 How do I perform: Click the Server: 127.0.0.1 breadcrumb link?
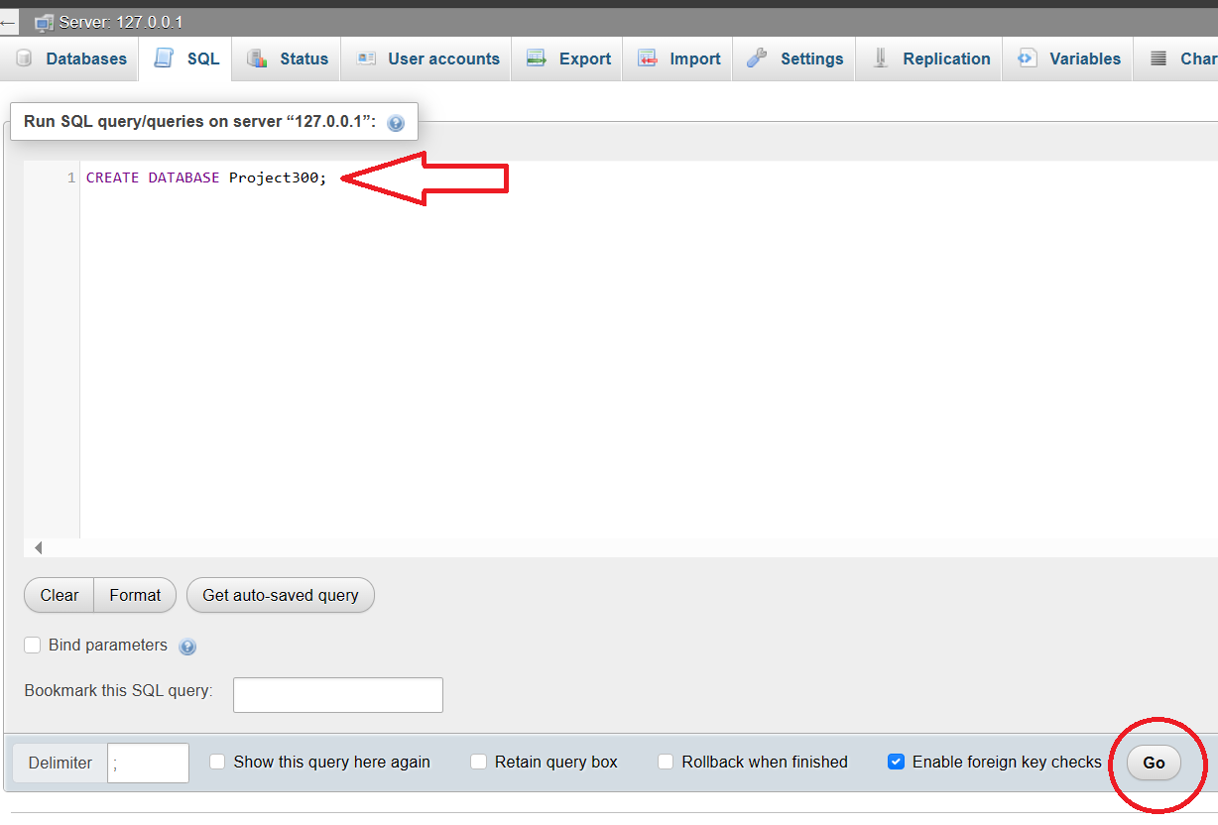point(120,23)
